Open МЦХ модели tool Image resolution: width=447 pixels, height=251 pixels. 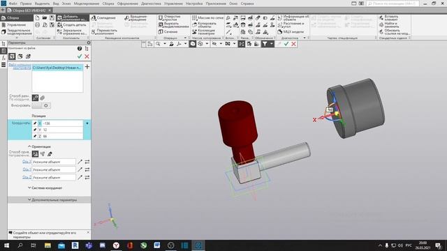coord(291,31)
